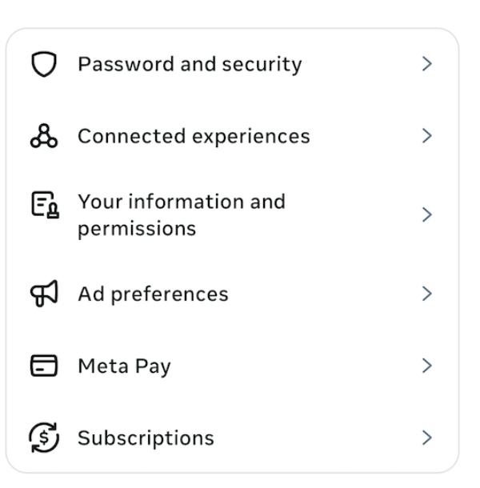Expand Your information and permissions chevron
The height and width of the screenshot is (488, 480).
(x=426, y=214)
